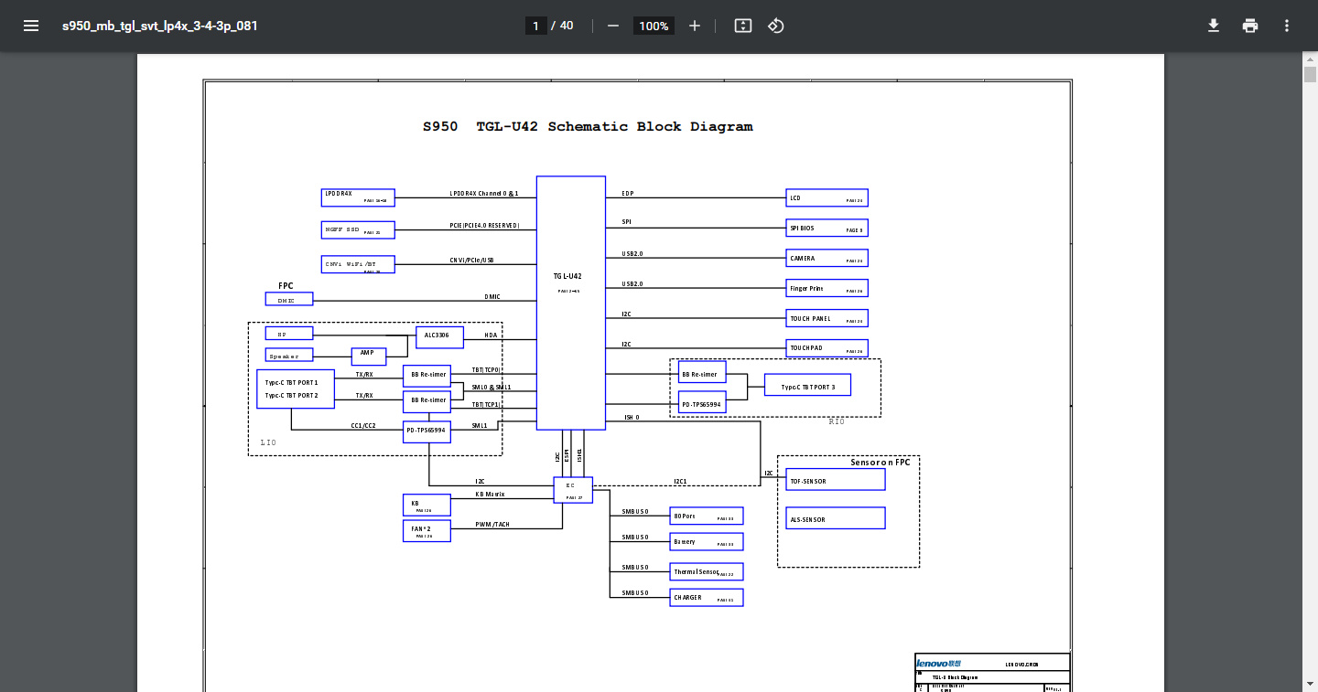Click the ALC3306 audio codec block
The image size is (1318, 692).
(439, 336)
